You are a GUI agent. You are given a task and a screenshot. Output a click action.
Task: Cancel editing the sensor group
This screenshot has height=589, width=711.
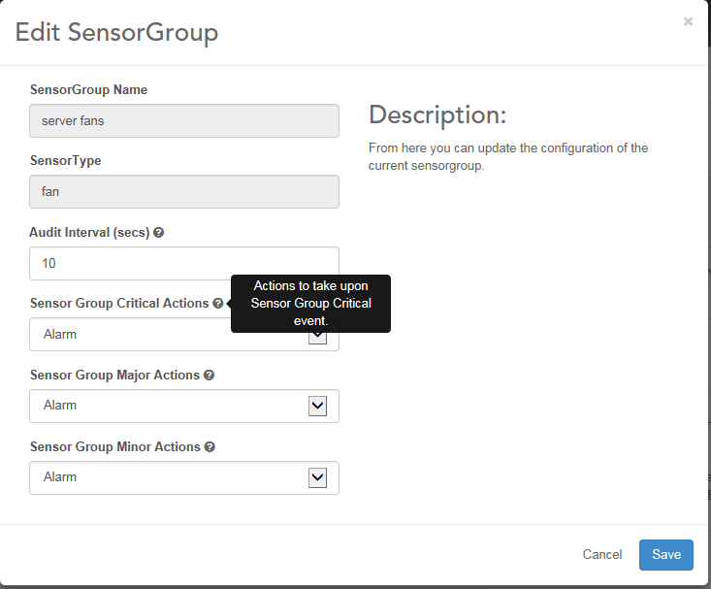pos(602,554)
